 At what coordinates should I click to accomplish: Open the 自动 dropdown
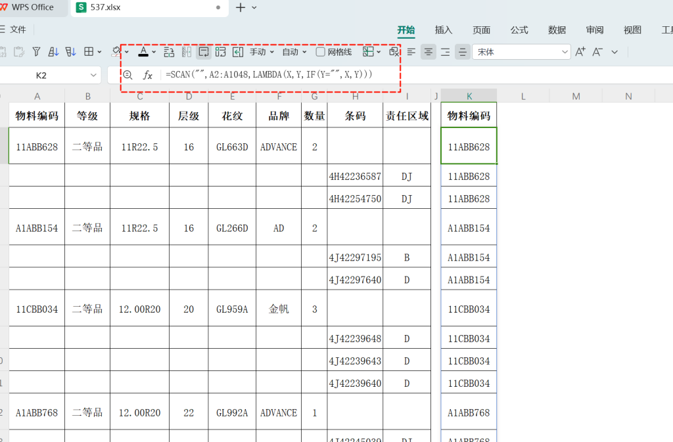tap(294, 52)
